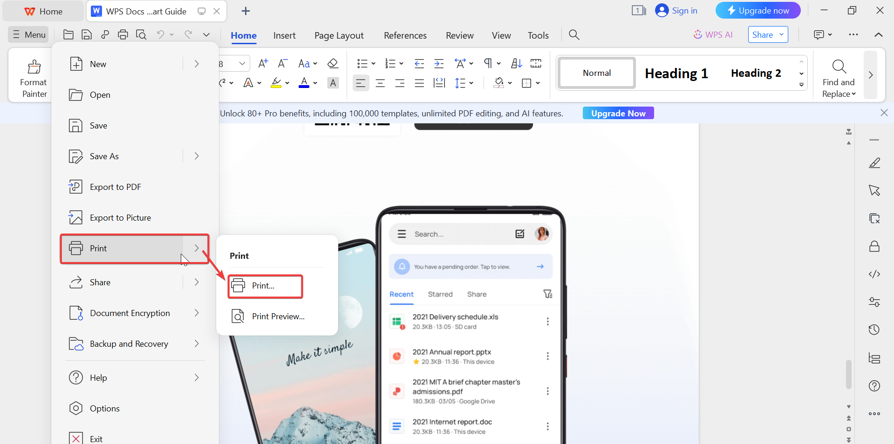This screenshot has height=444, width=894.
Task: Expand the styles gallery
Action: [x=801, y=85]
